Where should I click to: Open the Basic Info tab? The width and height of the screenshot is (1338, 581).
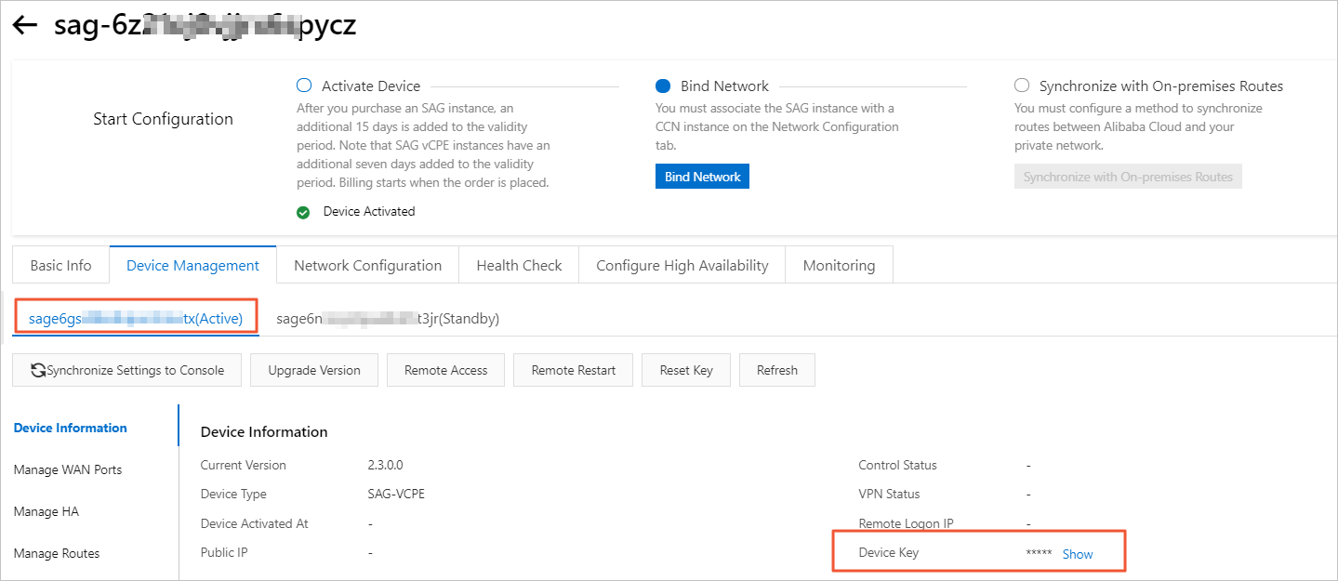click(60, 265)
